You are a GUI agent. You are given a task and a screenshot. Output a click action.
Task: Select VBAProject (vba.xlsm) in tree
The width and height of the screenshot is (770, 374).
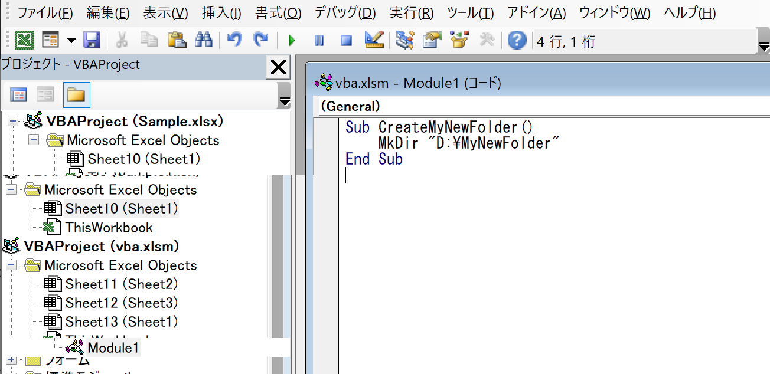point(102,247)
